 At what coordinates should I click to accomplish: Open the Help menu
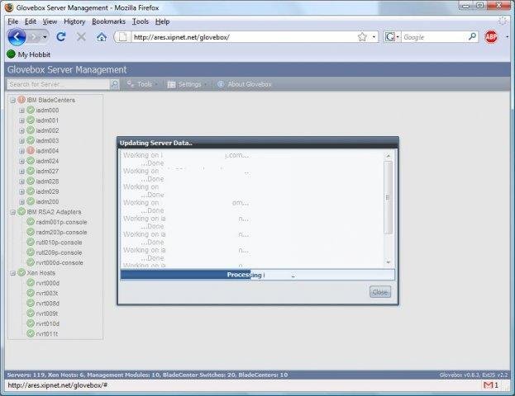click(162, 21)
